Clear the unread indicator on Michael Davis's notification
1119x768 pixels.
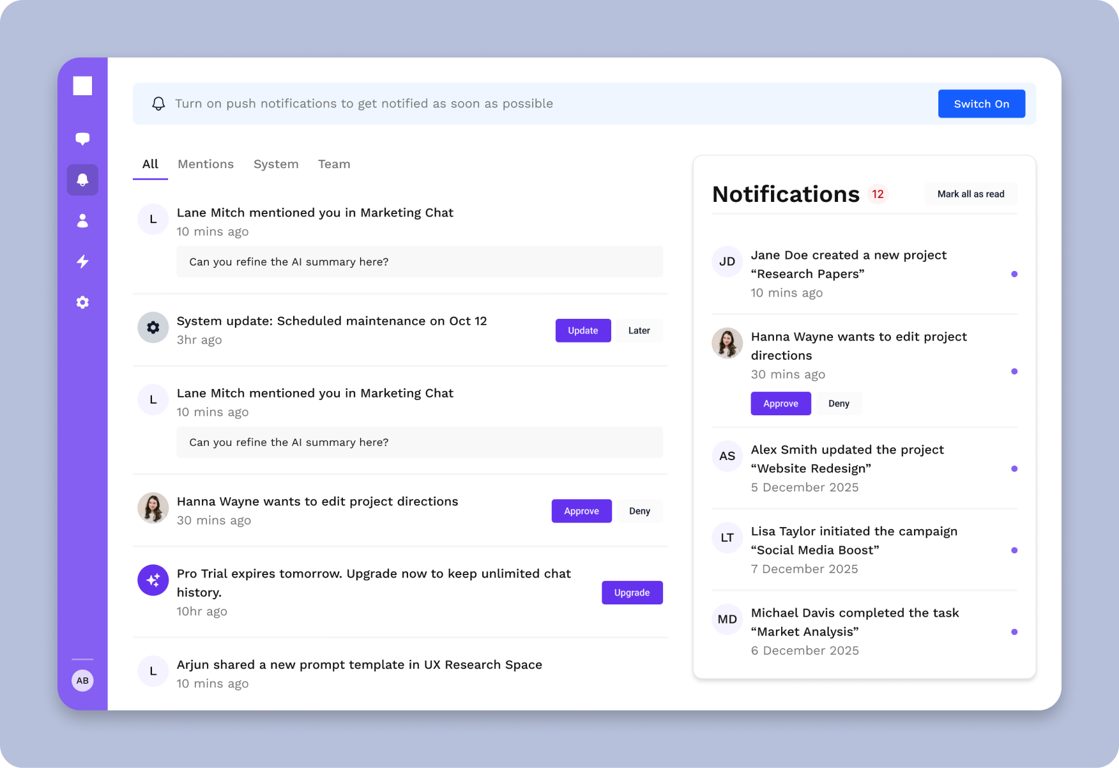[1014, 632]
